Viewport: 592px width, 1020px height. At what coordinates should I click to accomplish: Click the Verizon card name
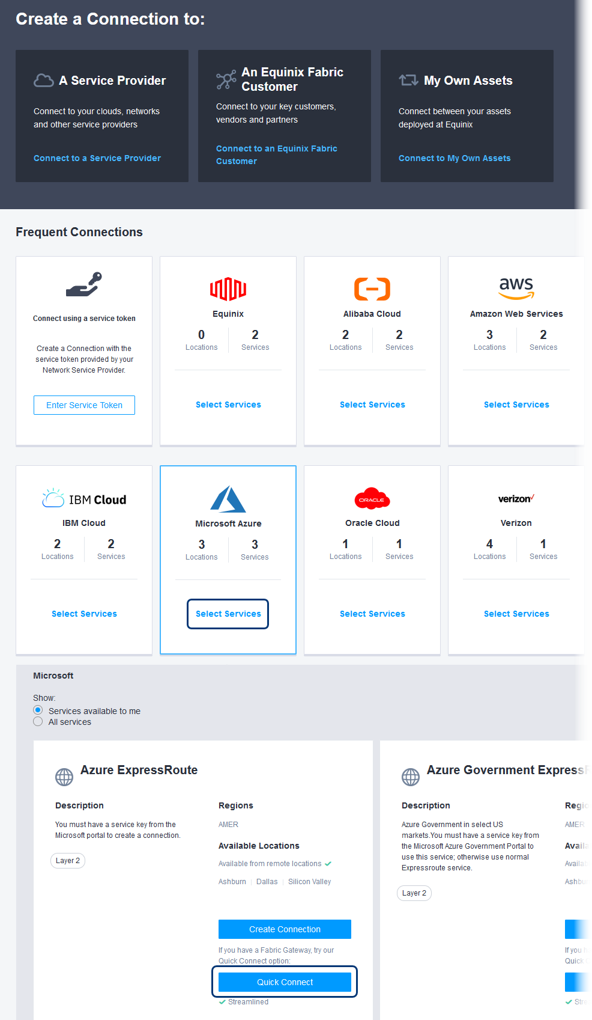(x=516, y=523)
